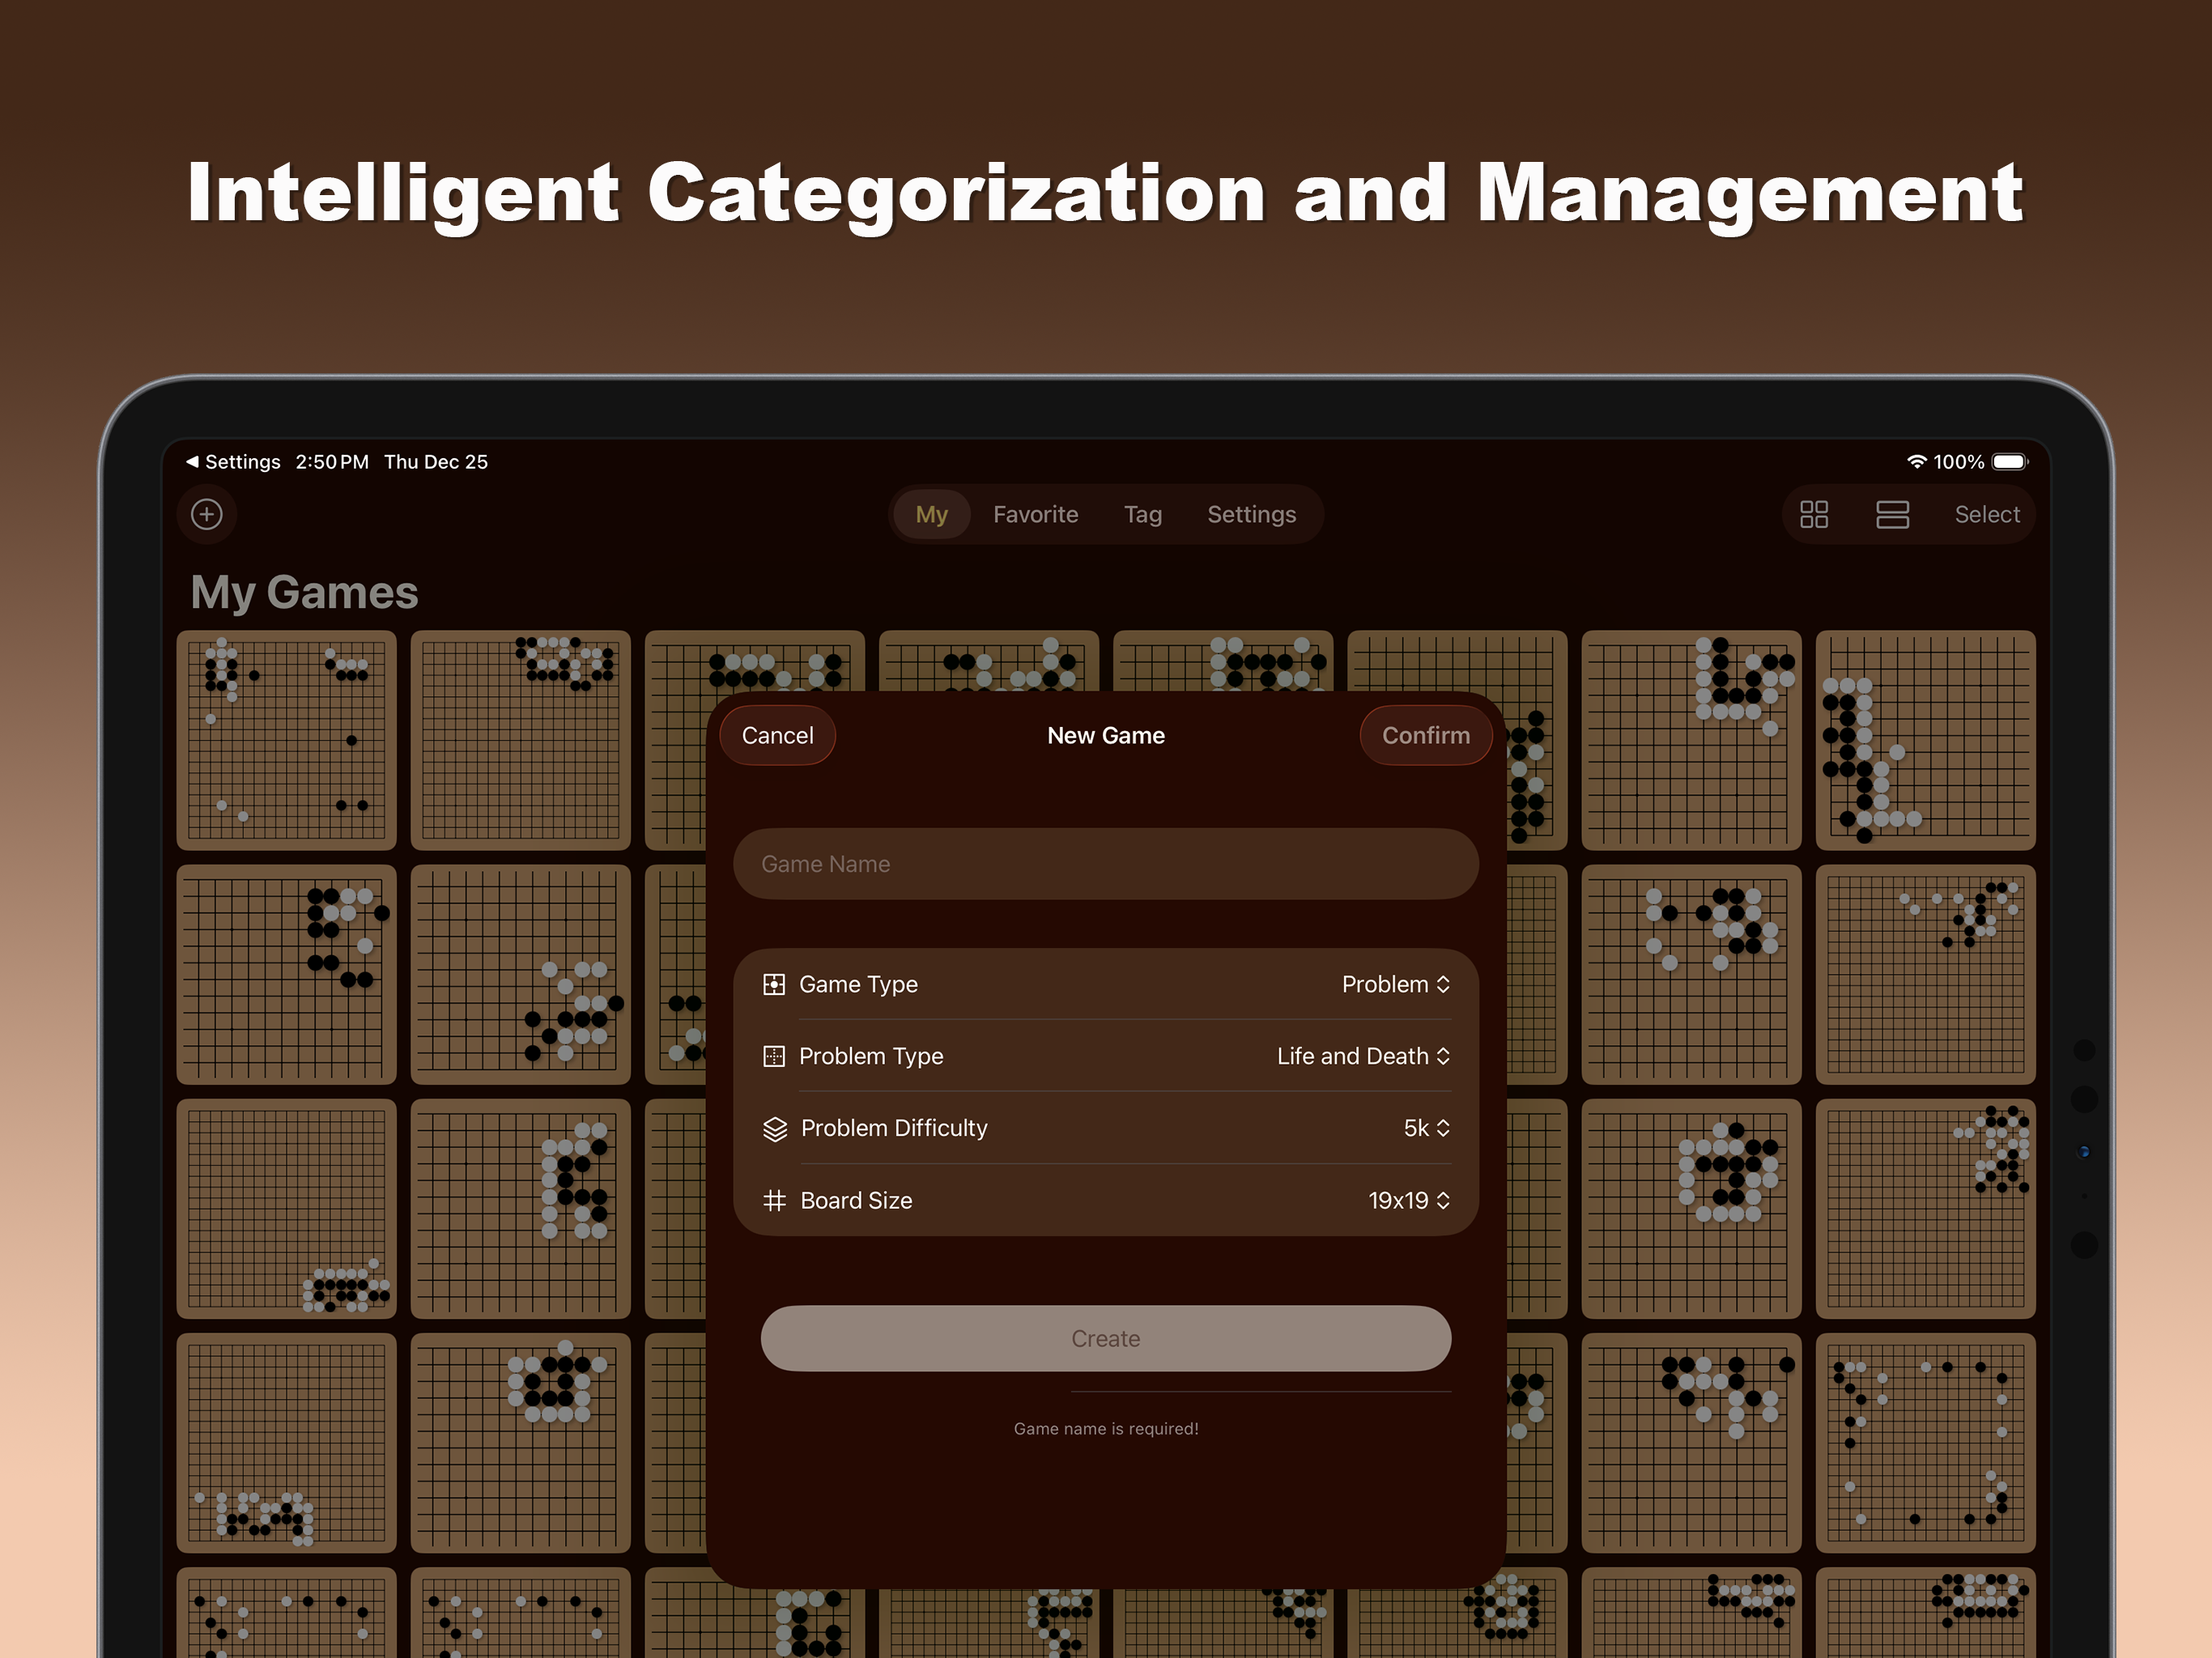Tap the Wi-Fi status icon
Viewport: 2212px width, 1658px height.
[x=1916, y=462]
